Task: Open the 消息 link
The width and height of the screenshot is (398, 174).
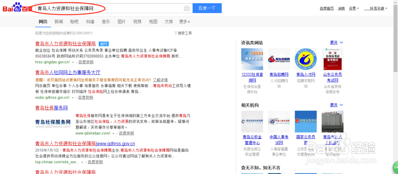Action: click(x=341, y=8)
